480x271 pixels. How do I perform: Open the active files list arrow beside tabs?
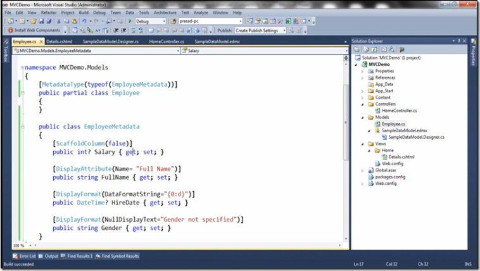tap(345, 42)
